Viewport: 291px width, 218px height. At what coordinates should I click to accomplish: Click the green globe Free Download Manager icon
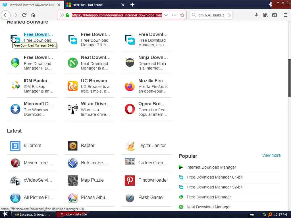15,63
